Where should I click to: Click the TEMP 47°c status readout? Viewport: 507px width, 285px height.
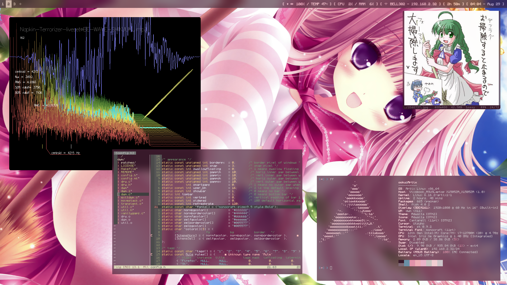[319, 4]
